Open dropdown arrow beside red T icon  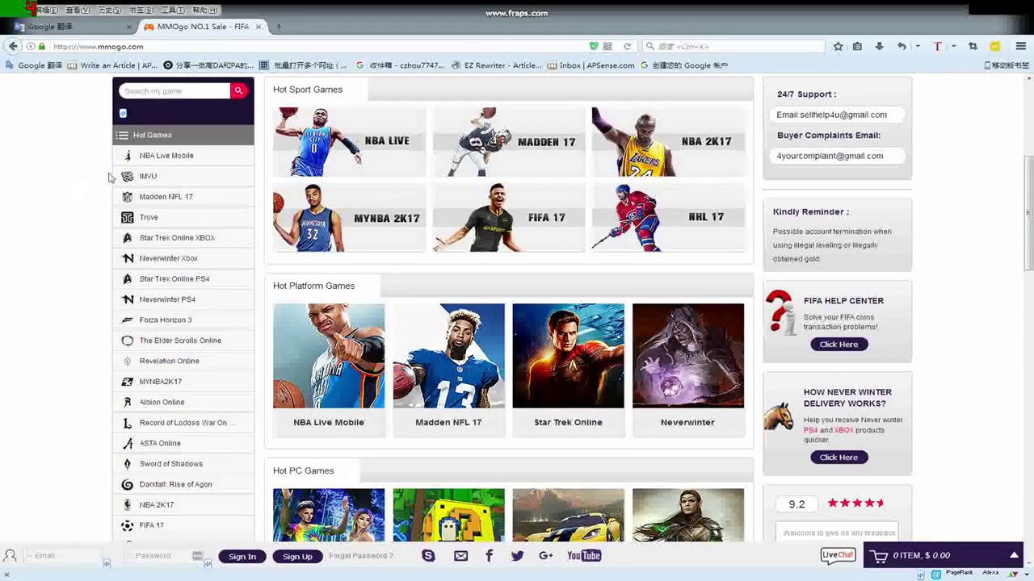tap(953, 46)
